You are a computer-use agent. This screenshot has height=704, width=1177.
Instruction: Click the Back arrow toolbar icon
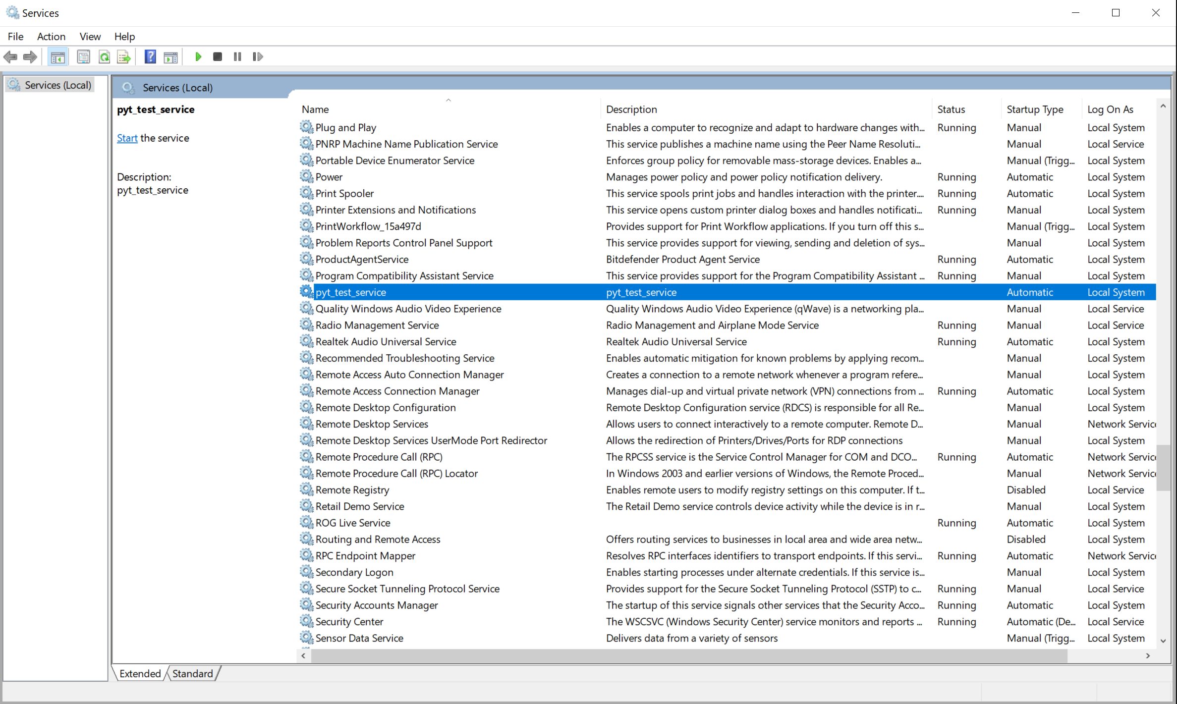10,57
